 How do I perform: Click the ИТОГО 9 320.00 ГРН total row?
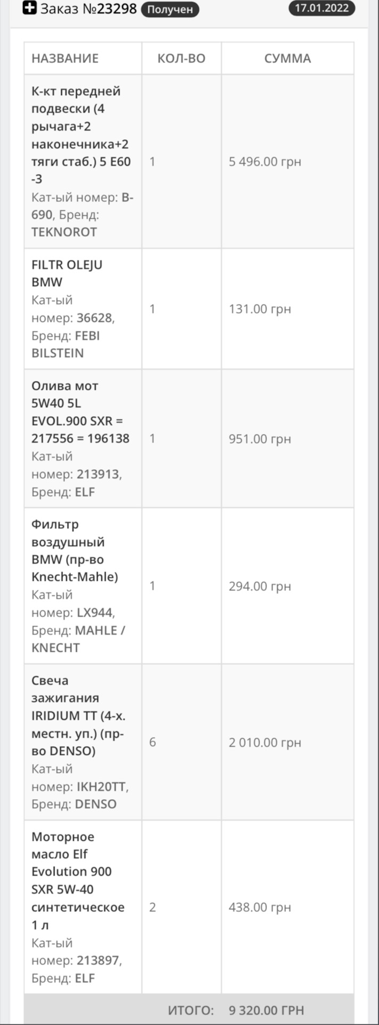click(x=189, y=1010)
